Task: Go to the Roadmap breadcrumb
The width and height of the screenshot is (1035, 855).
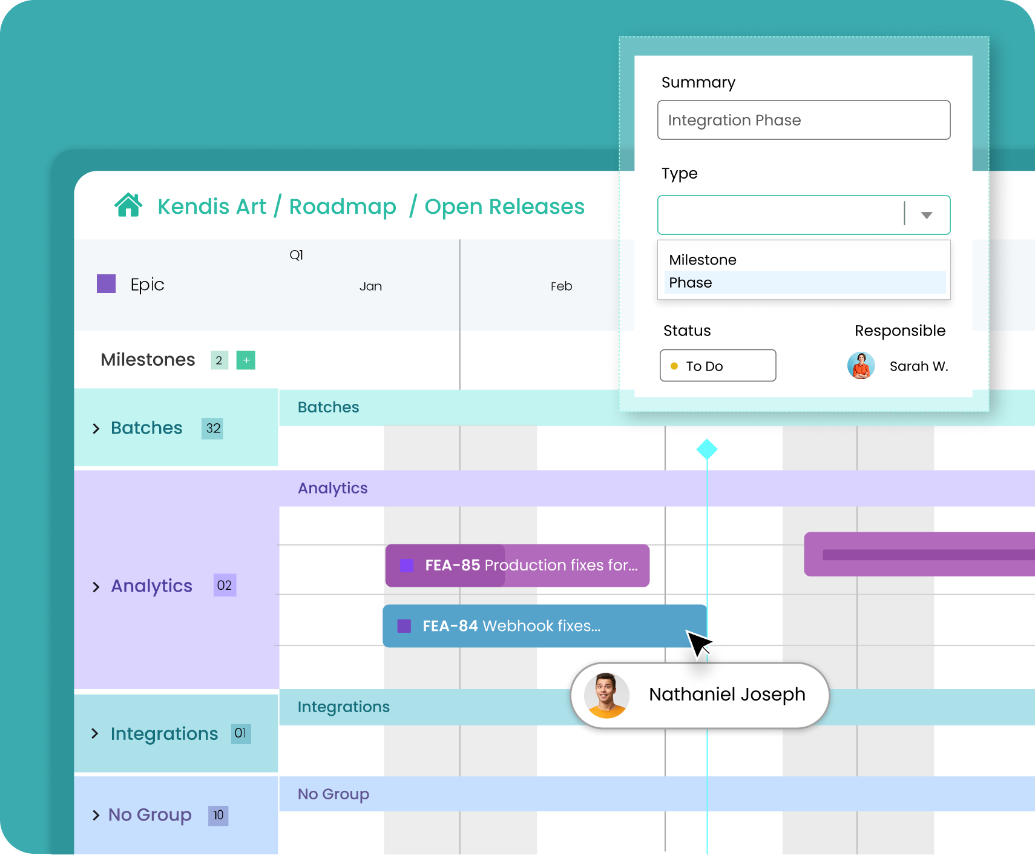Action: point(343,206)
